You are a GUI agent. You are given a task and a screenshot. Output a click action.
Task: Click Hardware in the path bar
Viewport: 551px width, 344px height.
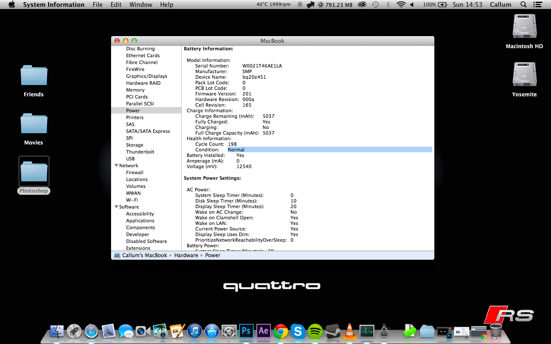click(x=186, y=255)
